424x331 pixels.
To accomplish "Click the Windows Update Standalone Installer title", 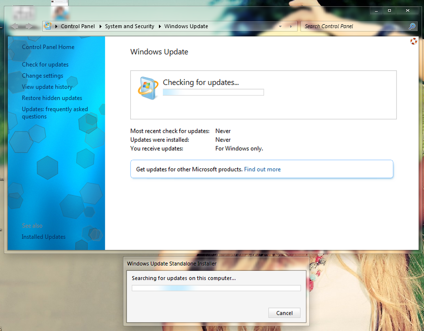I will (x=172, y=264).
